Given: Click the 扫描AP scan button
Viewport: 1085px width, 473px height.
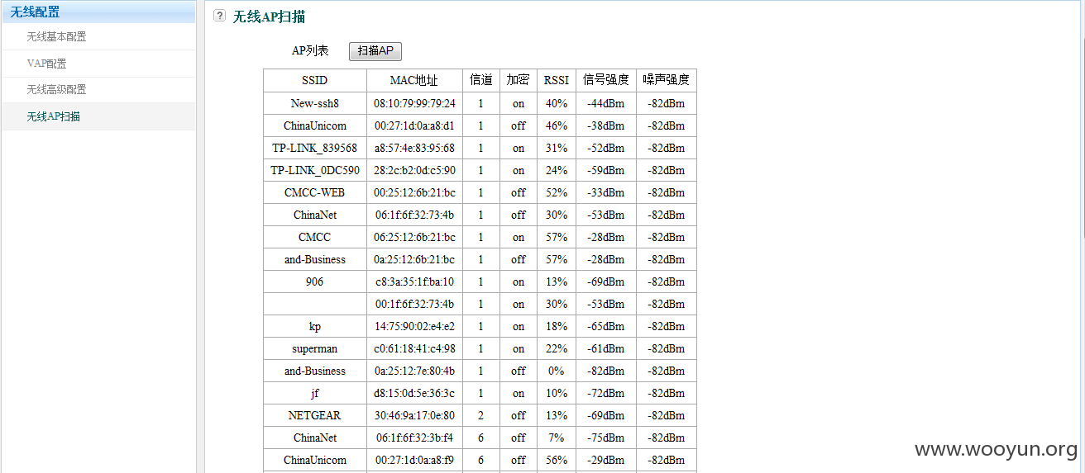Looking at the screenshot, I should click(x=375, y=51).
